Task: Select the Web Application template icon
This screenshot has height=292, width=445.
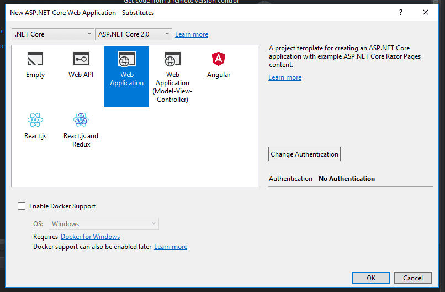Action: tap(126, 59)
